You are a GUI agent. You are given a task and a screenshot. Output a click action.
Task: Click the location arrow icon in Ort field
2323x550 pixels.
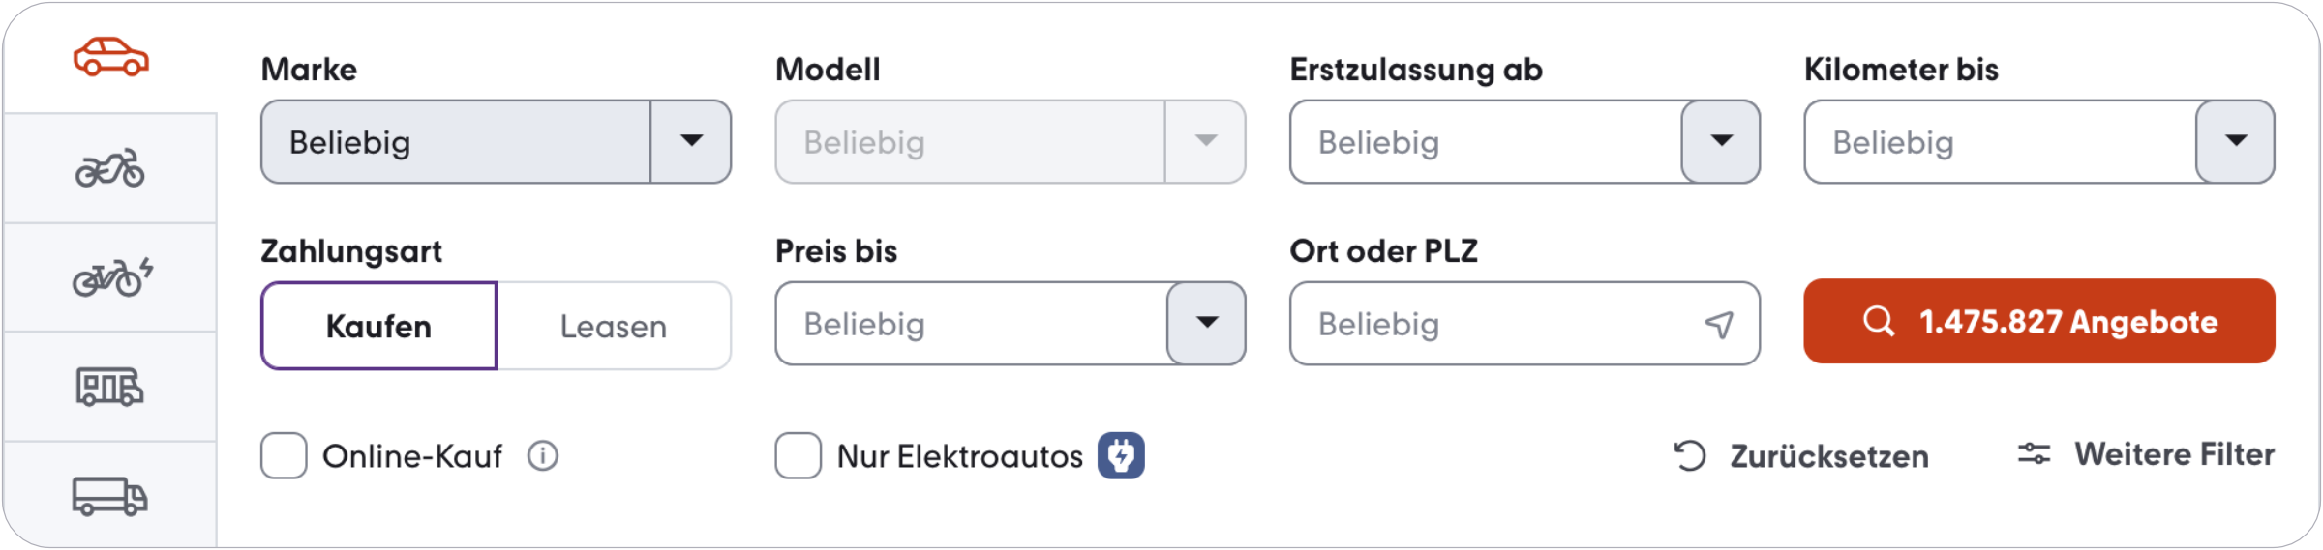(x=1719, y=325)
